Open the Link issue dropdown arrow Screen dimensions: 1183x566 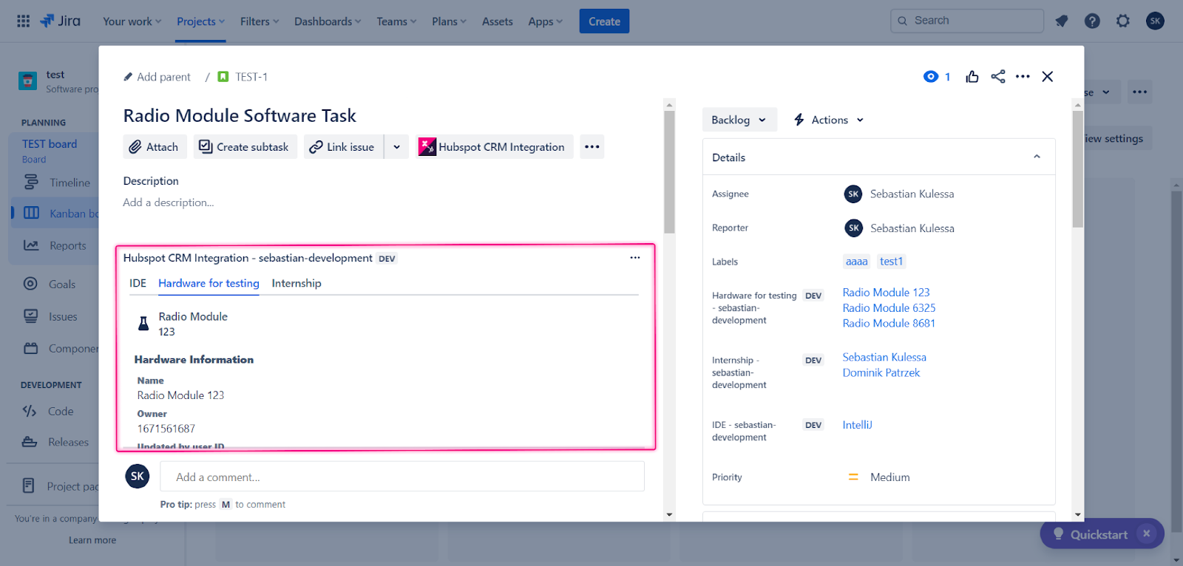397,147
